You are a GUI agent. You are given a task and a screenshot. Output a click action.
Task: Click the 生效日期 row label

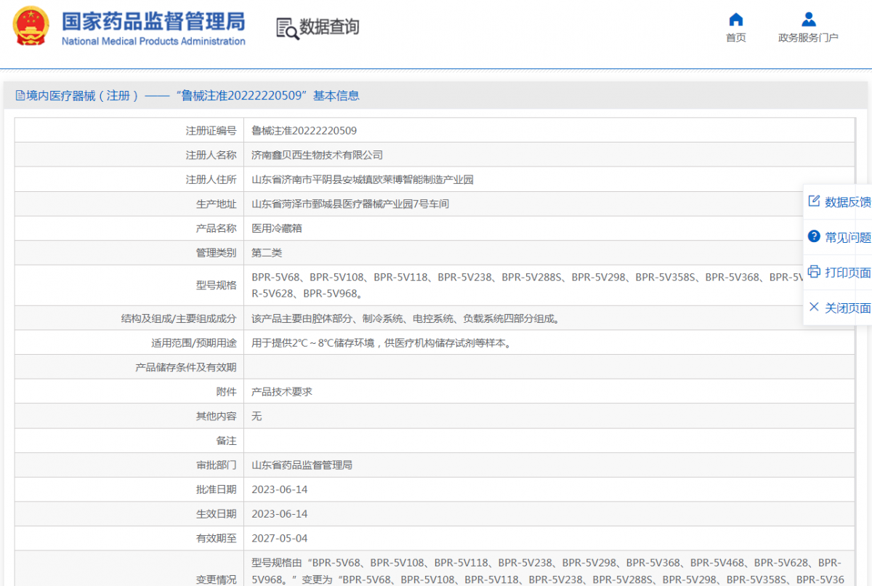216,514
